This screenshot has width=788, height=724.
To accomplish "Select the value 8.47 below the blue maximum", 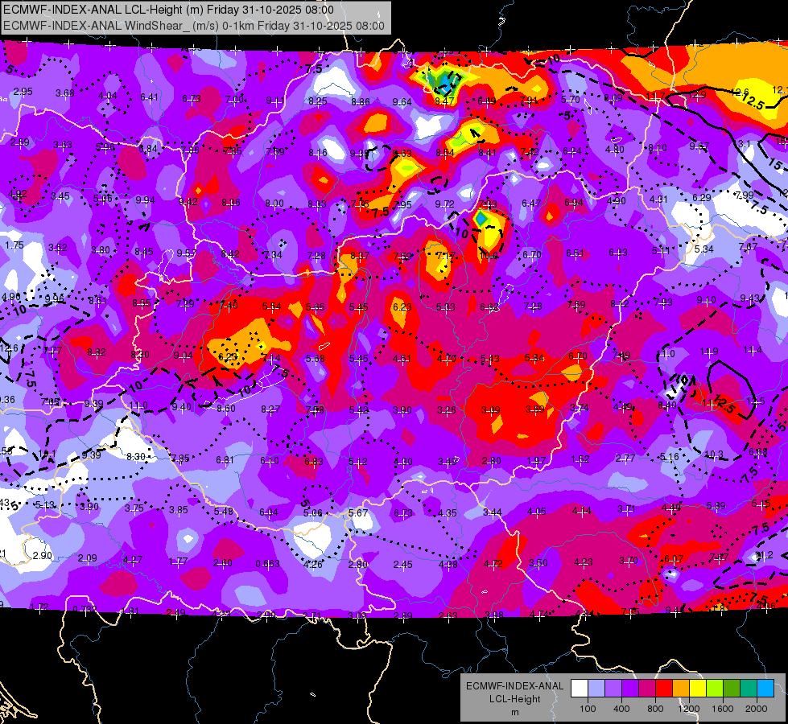I will pos(444,101).
